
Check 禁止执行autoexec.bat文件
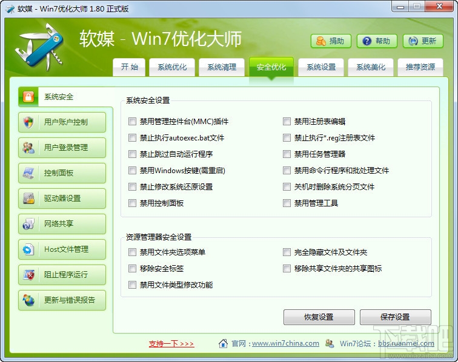tap(132, 137)
